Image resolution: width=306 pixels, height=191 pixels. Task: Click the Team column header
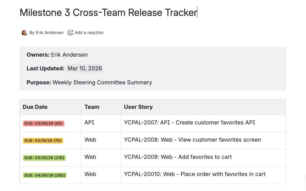(x=92, y=107)
